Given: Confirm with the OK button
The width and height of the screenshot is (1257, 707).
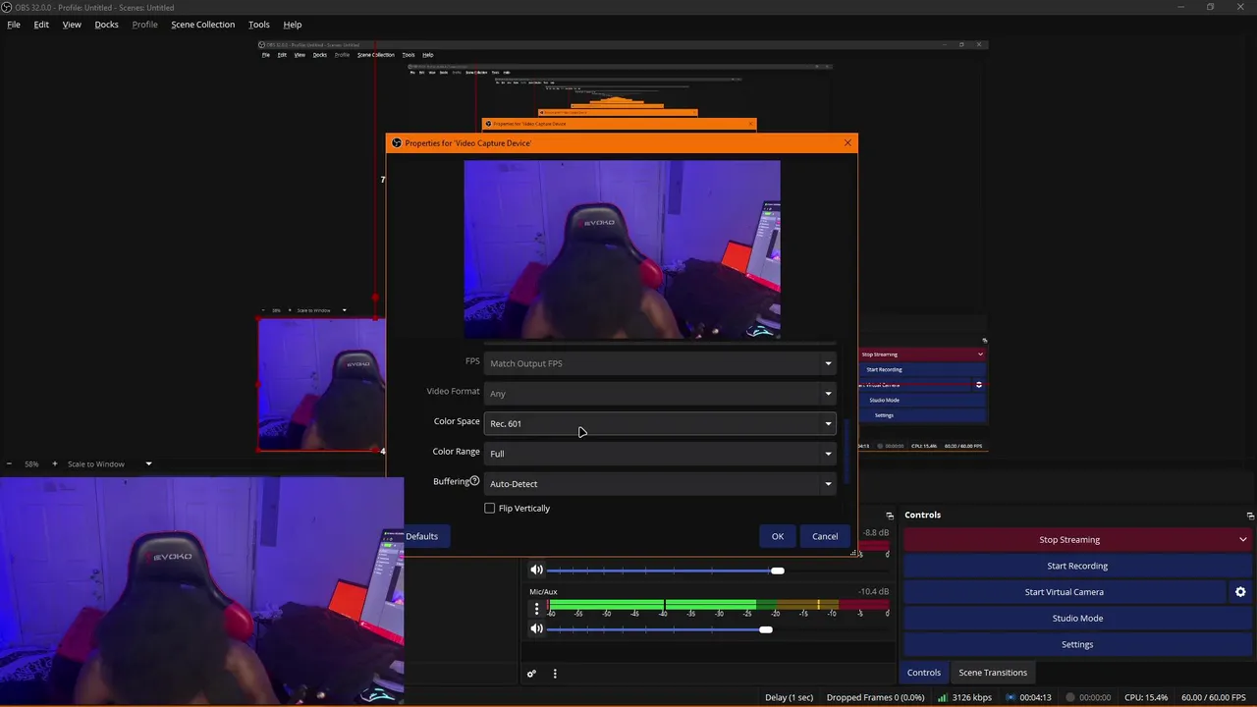Looking at the screenshot, I should 777,536.
